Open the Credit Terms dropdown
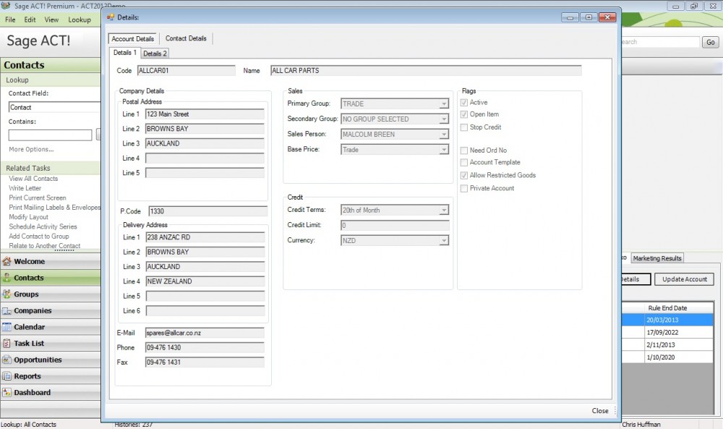Viewport: 723px width, 429px height. click(x=444, y=210)
